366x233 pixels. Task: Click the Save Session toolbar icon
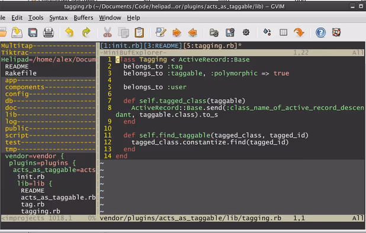pyautogui.click(x=230, y=32)
